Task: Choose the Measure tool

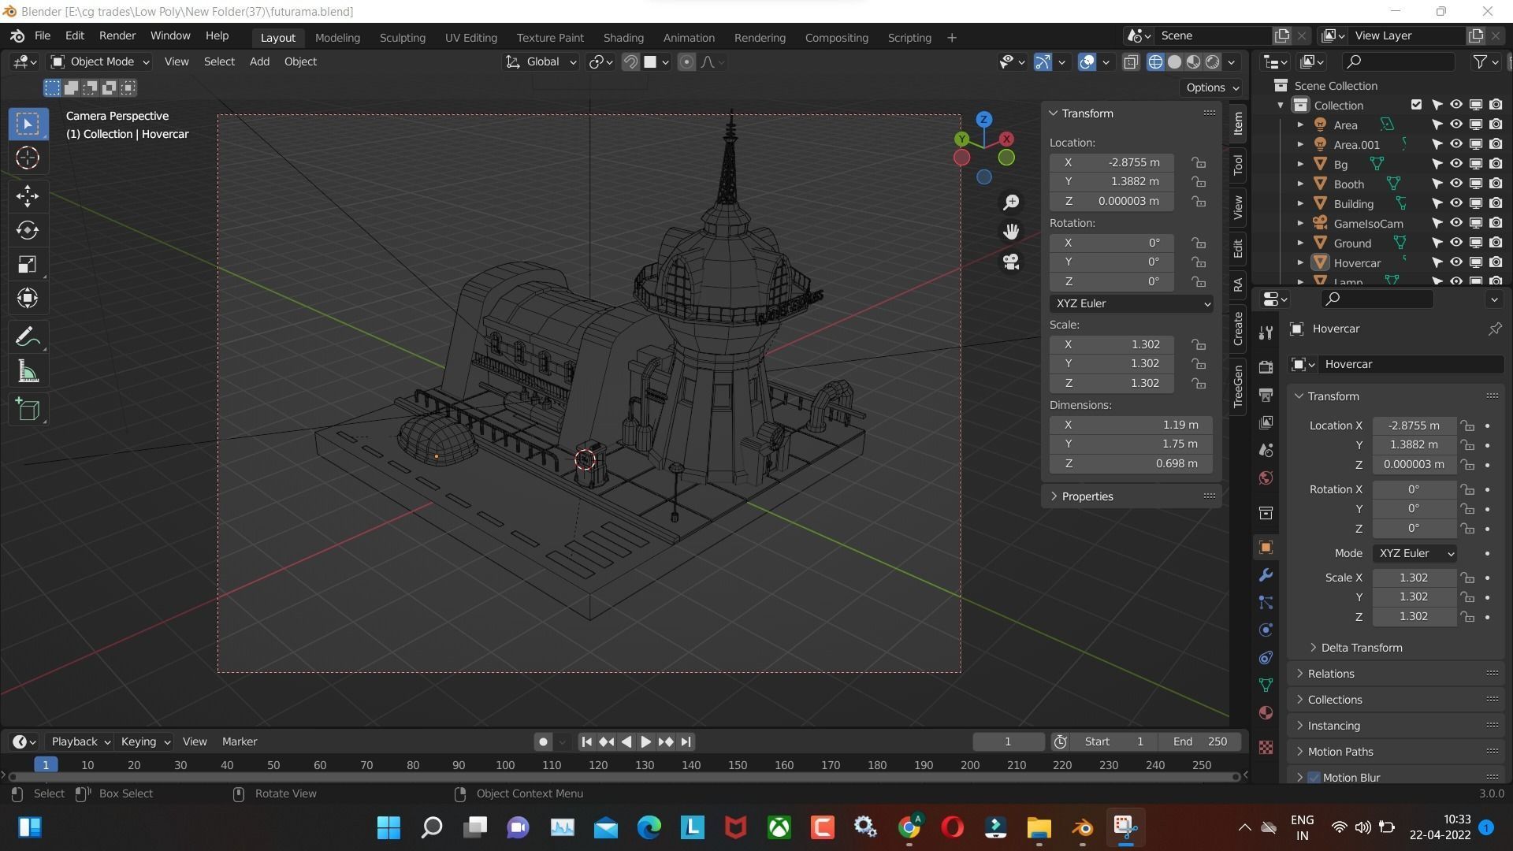Action: tap(28, 372)
